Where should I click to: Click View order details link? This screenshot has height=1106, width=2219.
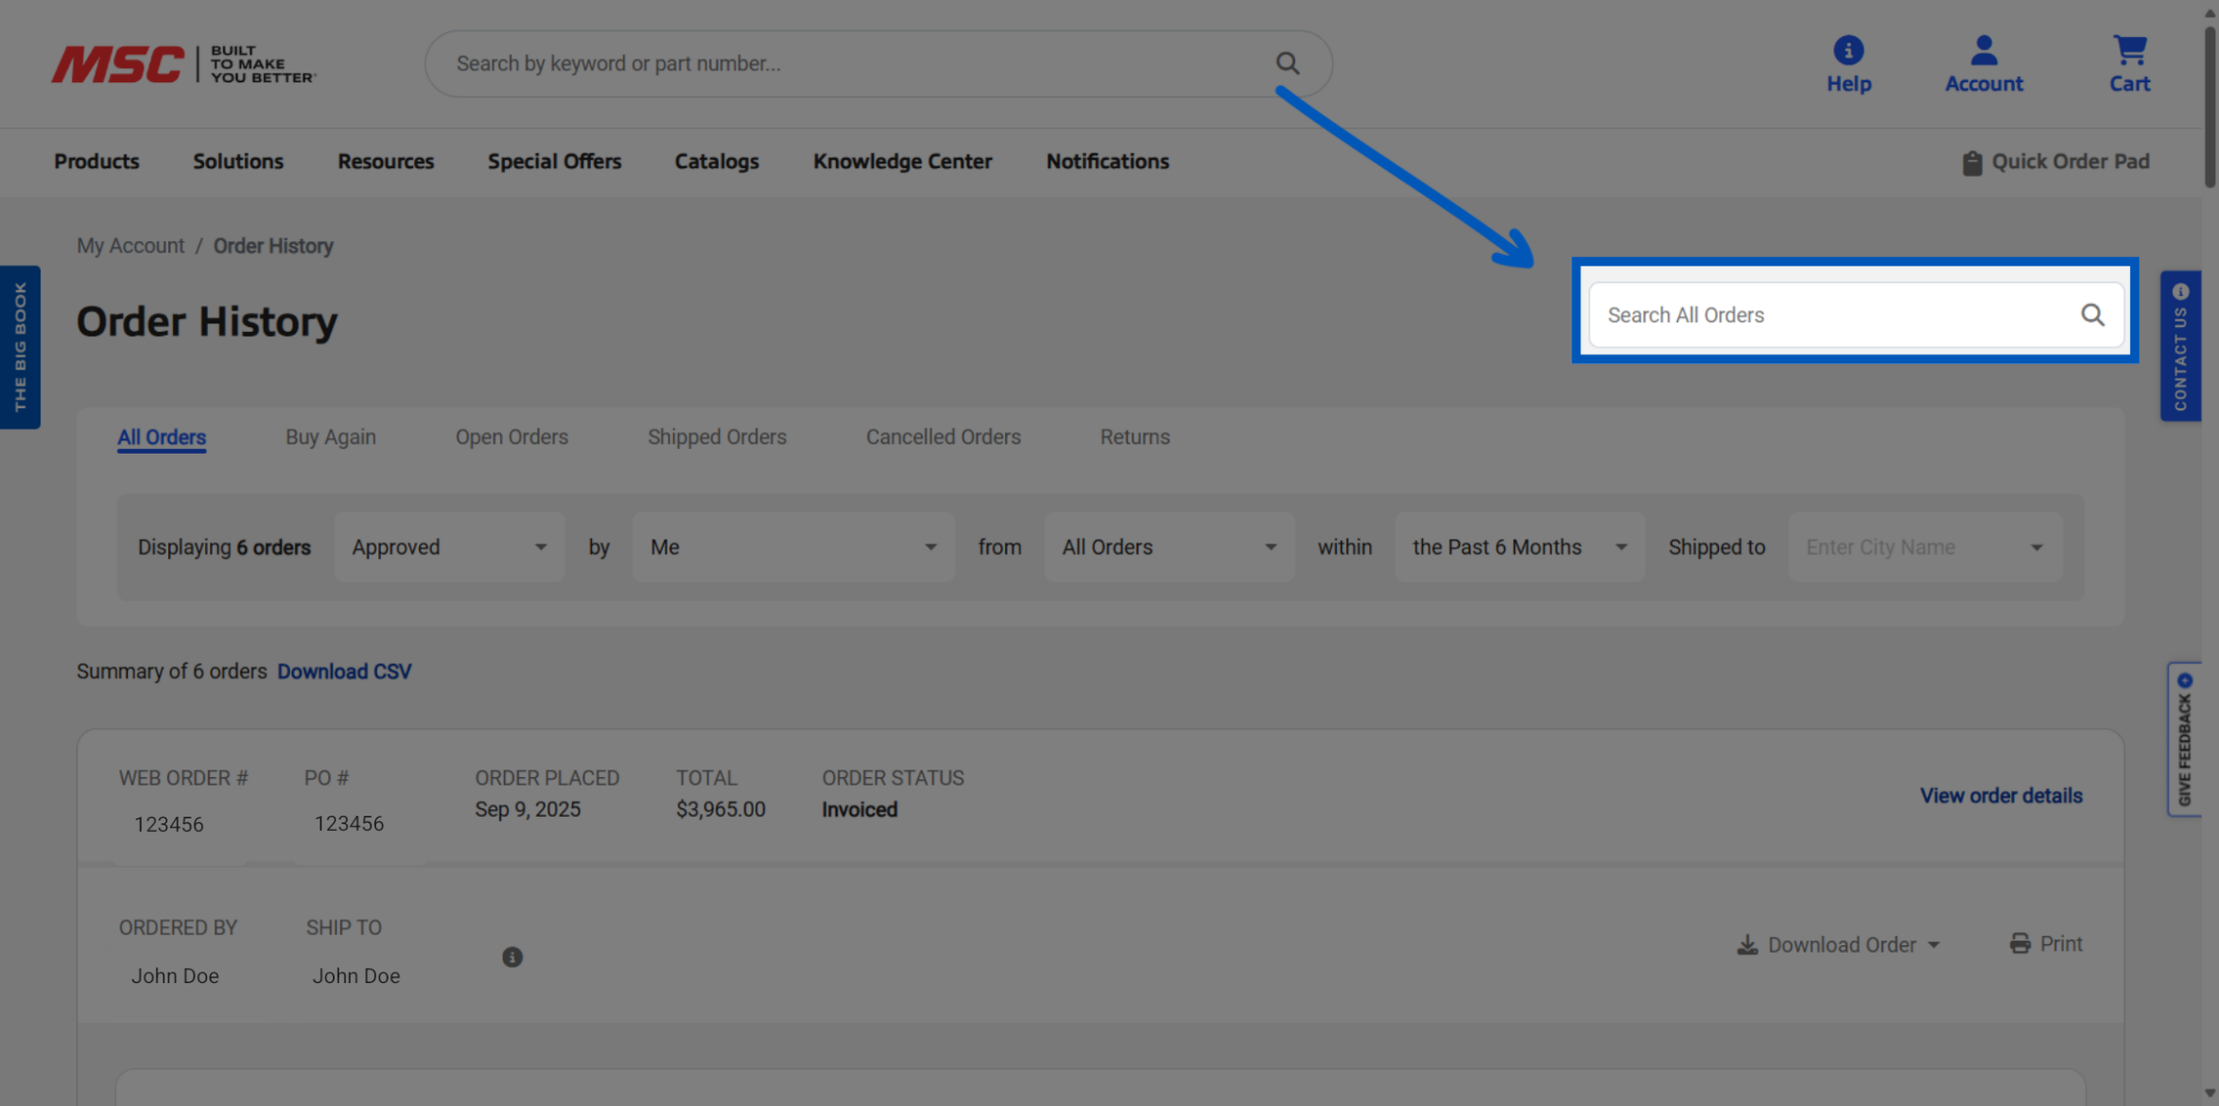coord(2001,796)
